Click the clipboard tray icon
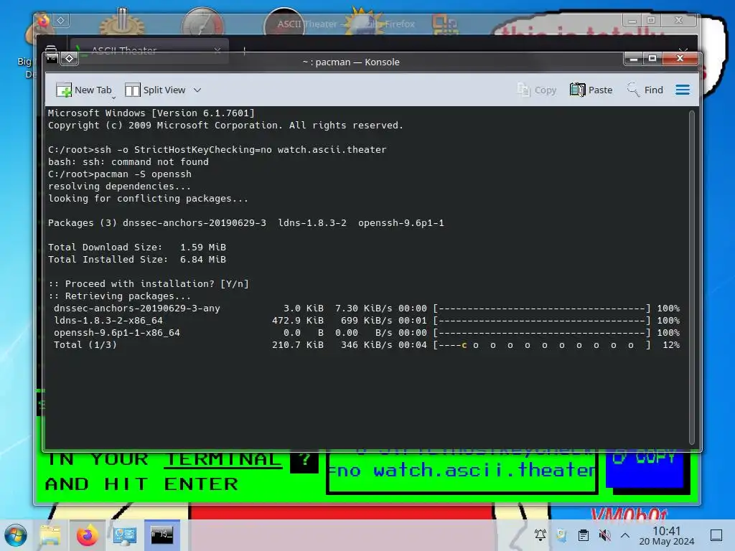 click(583, 535)
